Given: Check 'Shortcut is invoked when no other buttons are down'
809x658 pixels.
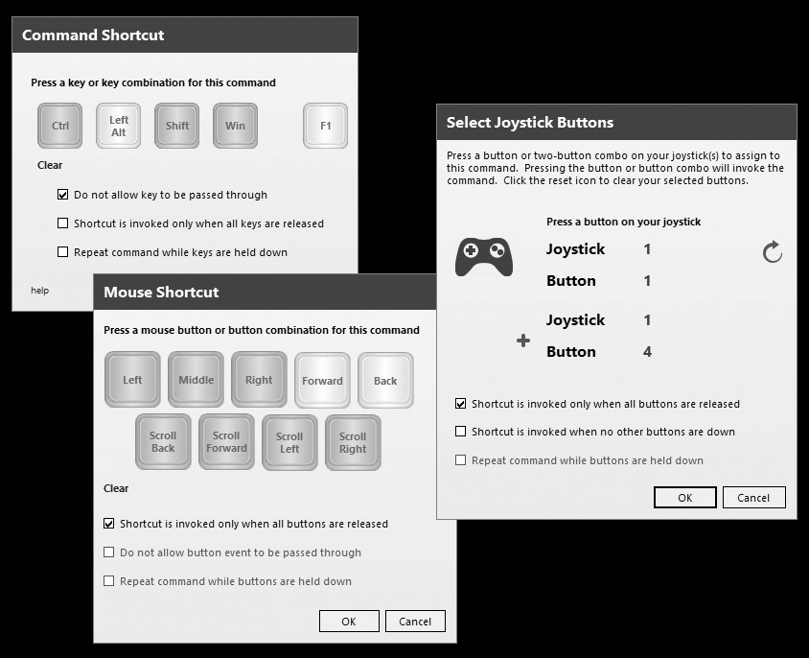Looking at the screenshot, I should point(462,431).
